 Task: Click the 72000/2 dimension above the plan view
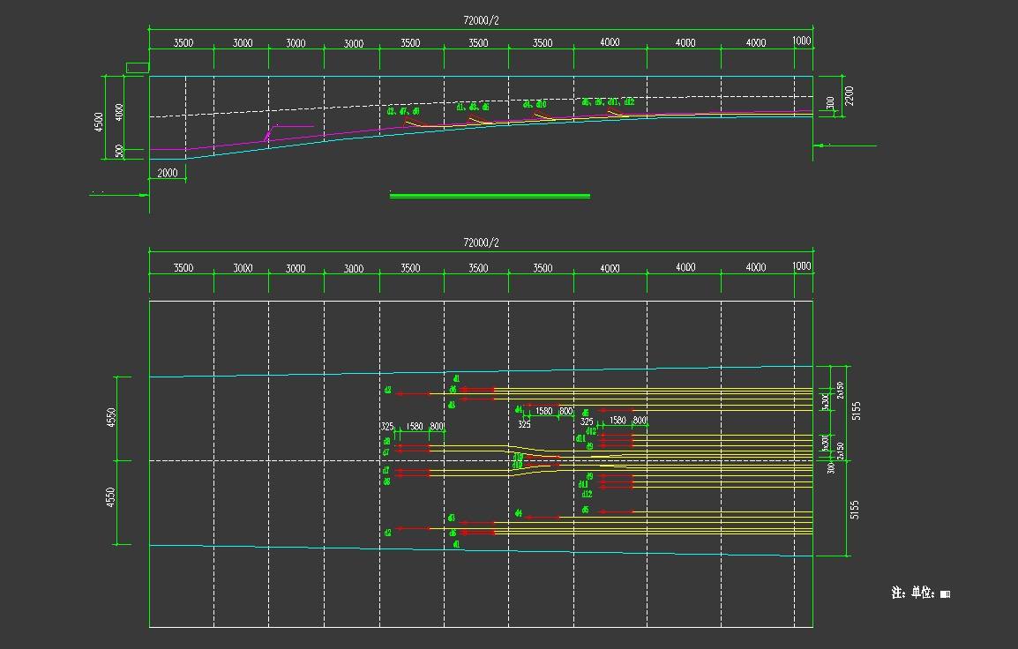481,243
